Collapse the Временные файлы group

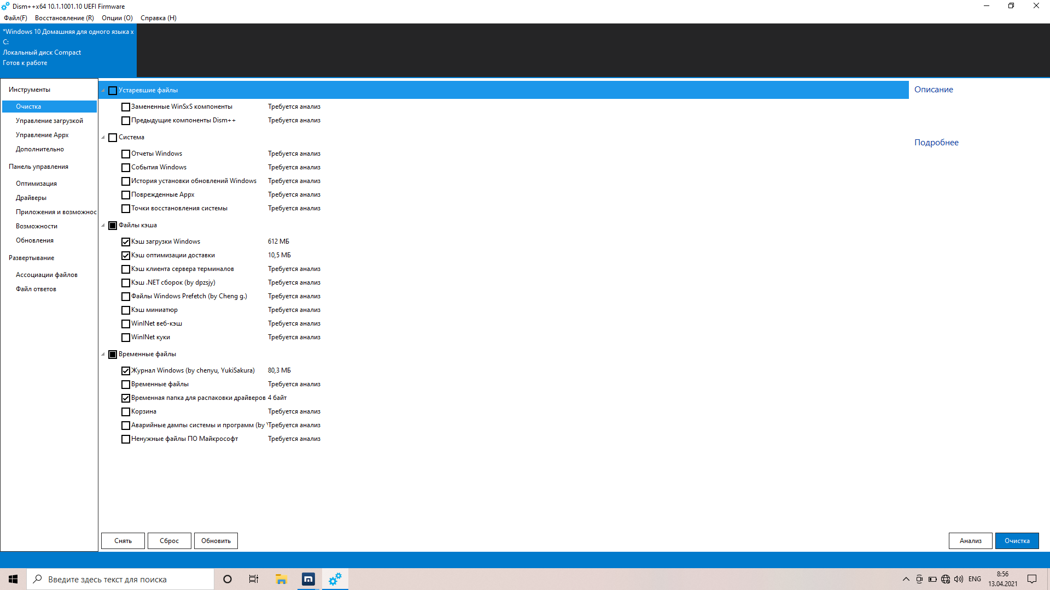(103, 355)
